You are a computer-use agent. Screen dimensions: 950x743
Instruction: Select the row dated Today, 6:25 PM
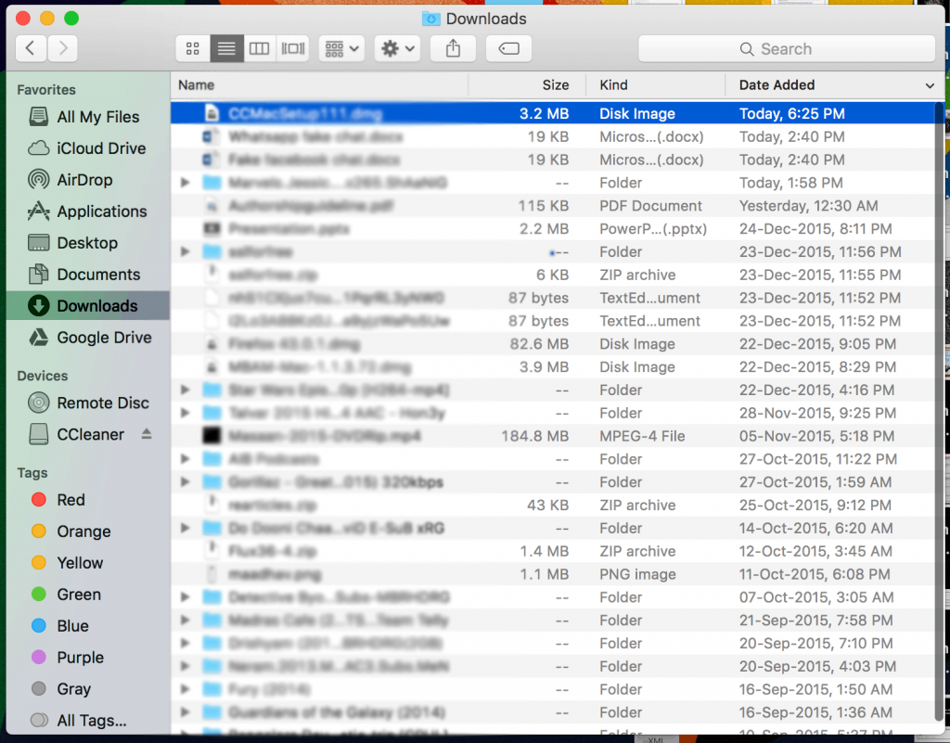tap(553, 114)
